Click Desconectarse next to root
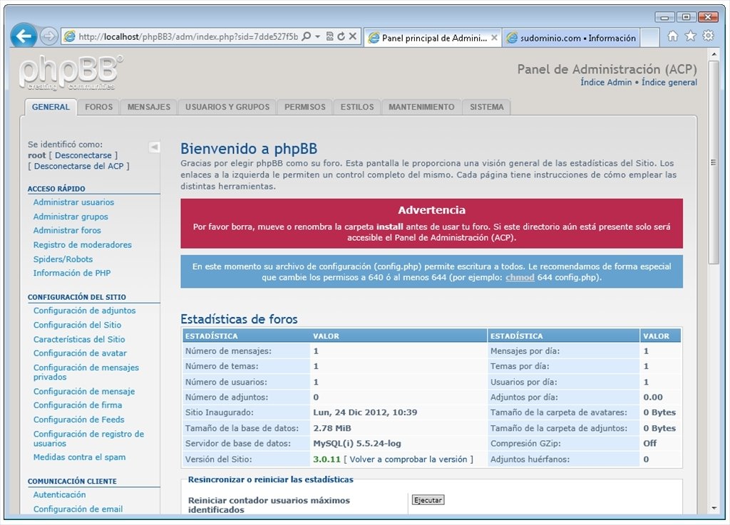The image size is (730, 525). [83, 155]
